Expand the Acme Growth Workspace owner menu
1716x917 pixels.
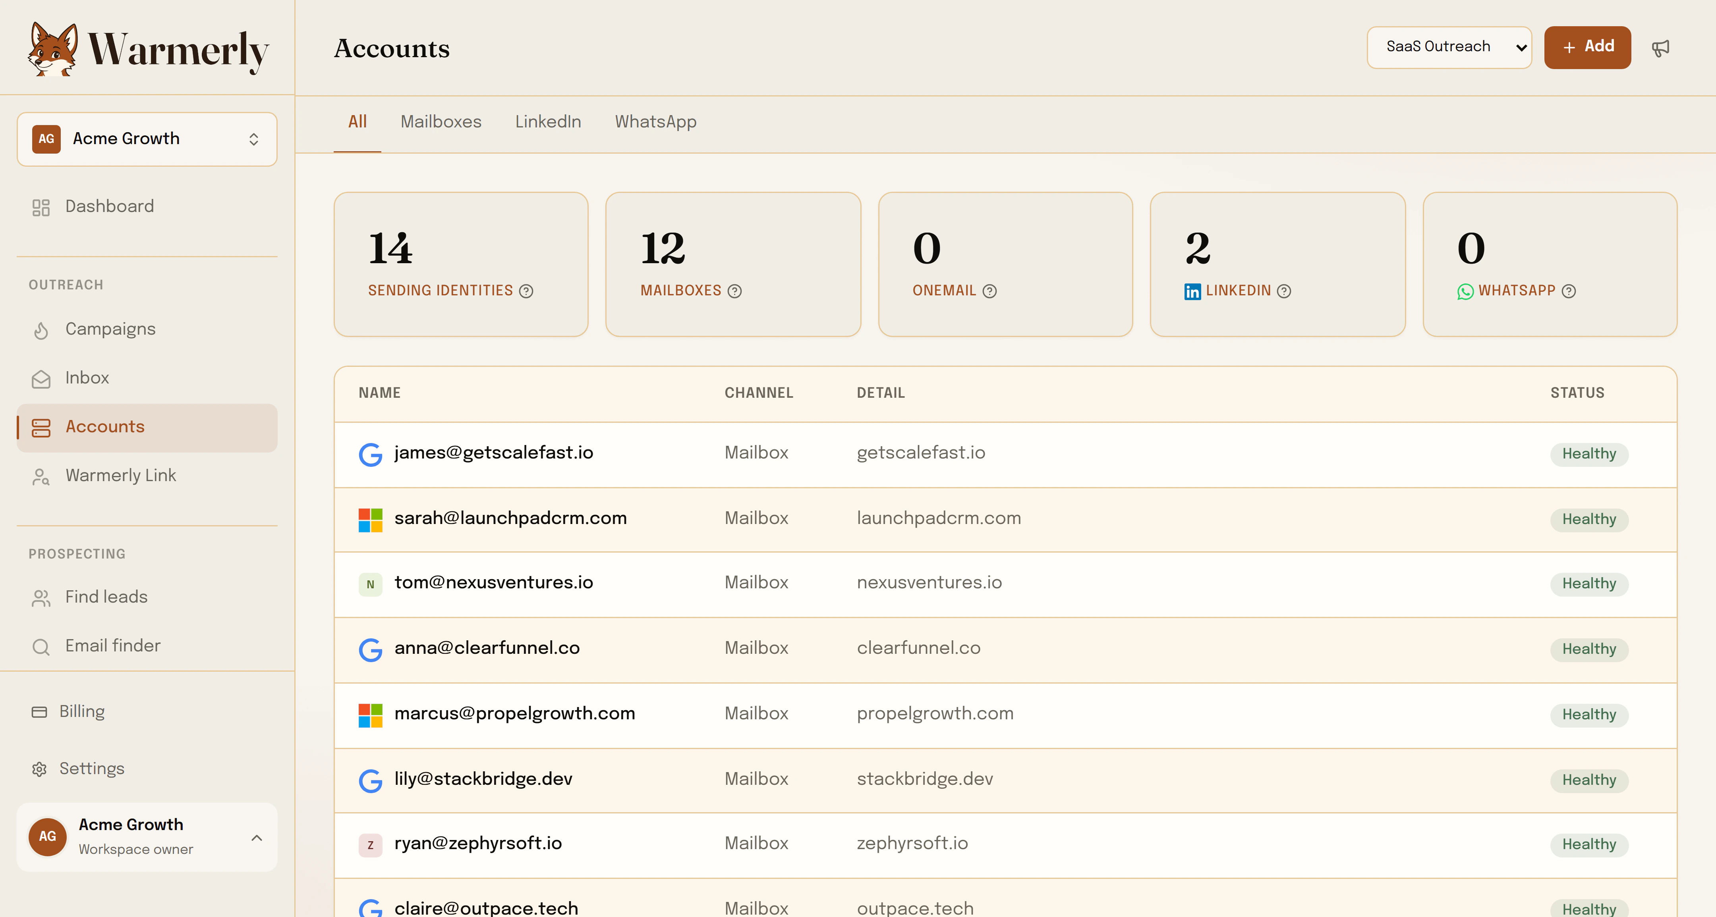pyautogui.click(x=147, y=836)
